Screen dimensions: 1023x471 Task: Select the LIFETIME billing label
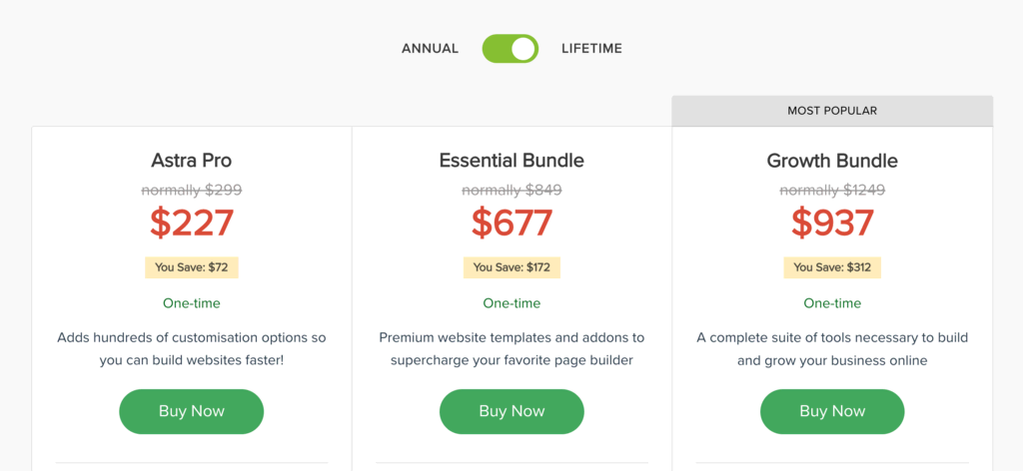pos(591,49)
